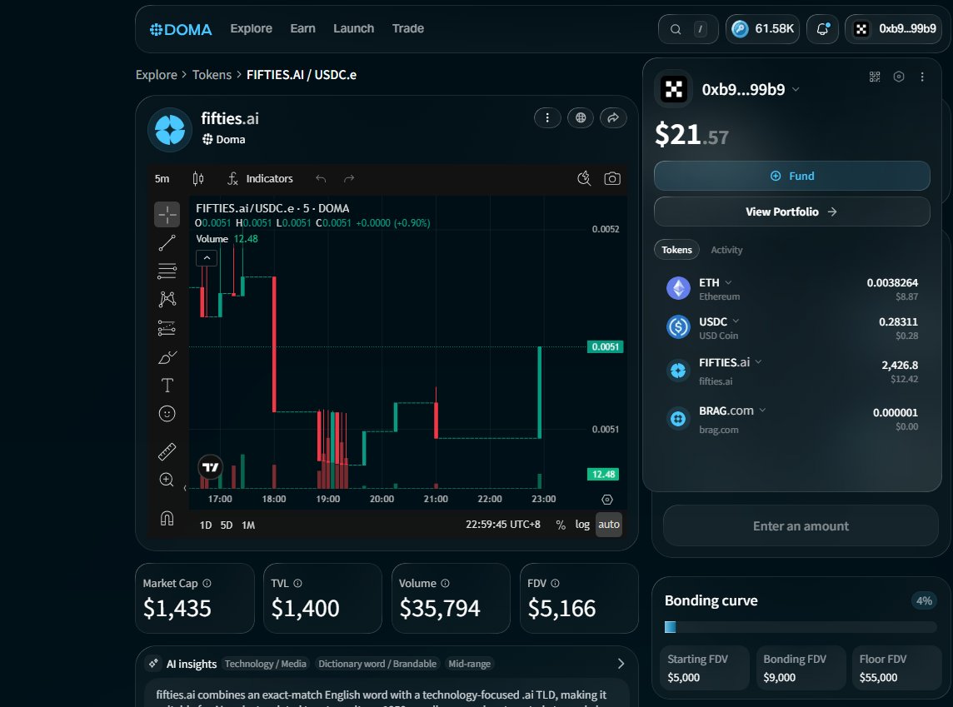Click the DOMA logo

point(181,29)
